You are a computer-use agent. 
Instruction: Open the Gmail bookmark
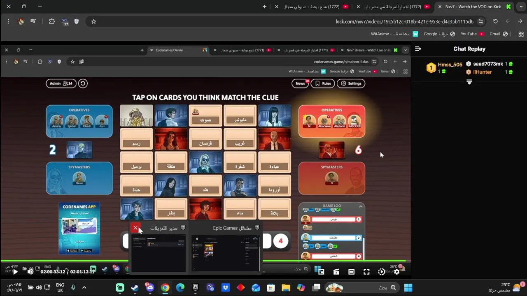(x=499, y=34)
